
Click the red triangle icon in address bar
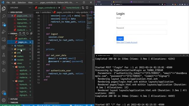tap(165, 4)
